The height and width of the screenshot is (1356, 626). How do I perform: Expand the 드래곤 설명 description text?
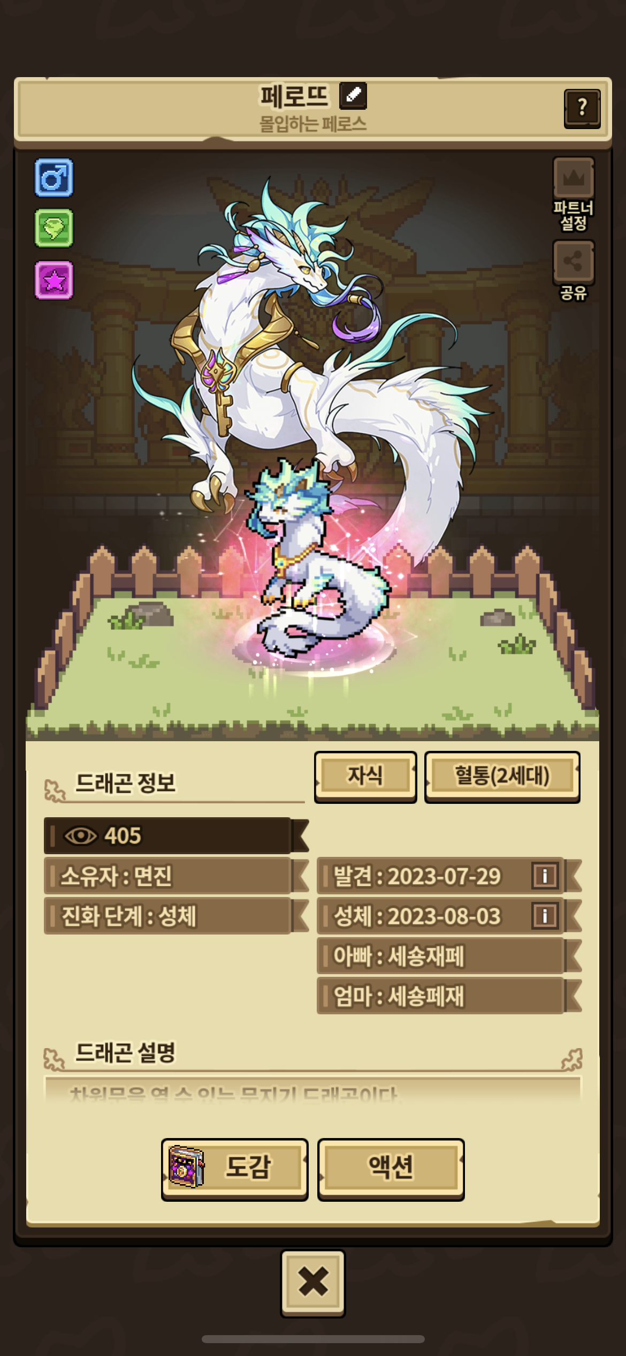(x=313, y=1089)
